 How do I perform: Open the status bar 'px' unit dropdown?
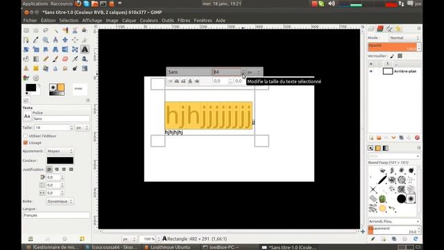pos(129,239)
